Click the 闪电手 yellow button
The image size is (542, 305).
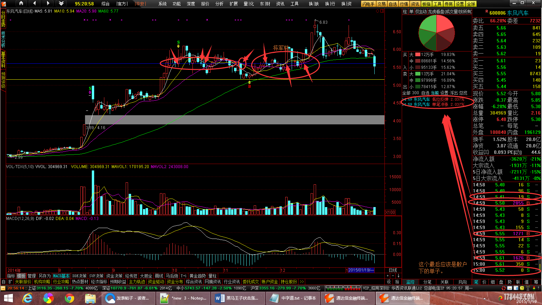(x=368, y=4)
